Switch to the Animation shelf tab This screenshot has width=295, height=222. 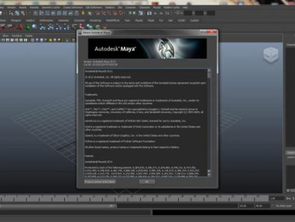pyautogui.click(x=64, y=21)
